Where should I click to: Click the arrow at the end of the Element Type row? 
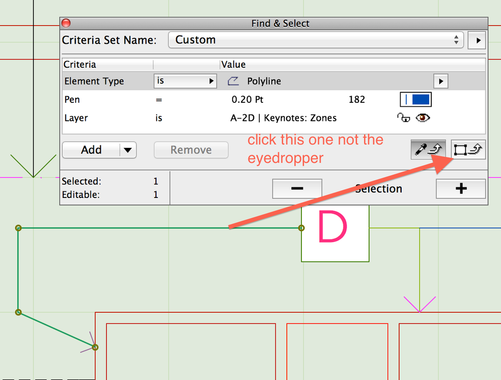coord(440,81)
